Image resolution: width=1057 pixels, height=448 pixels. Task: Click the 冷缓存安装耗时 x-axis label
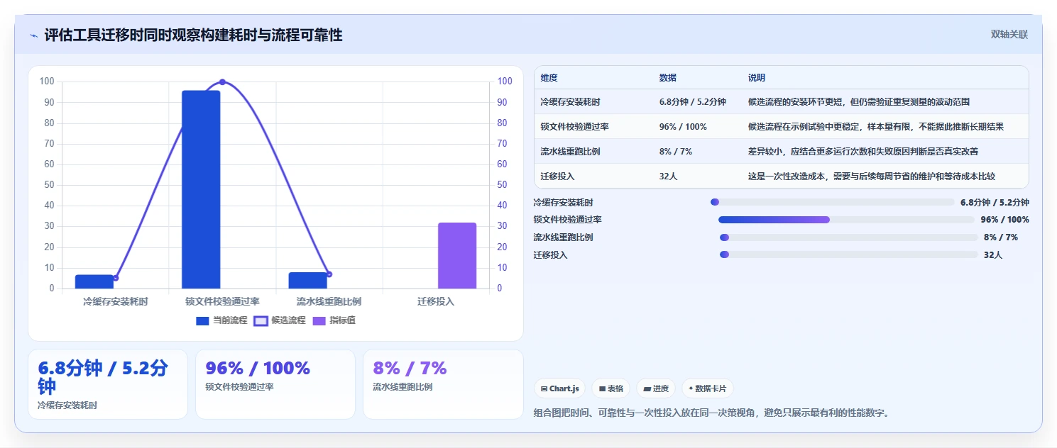click(x=116, y=302)
